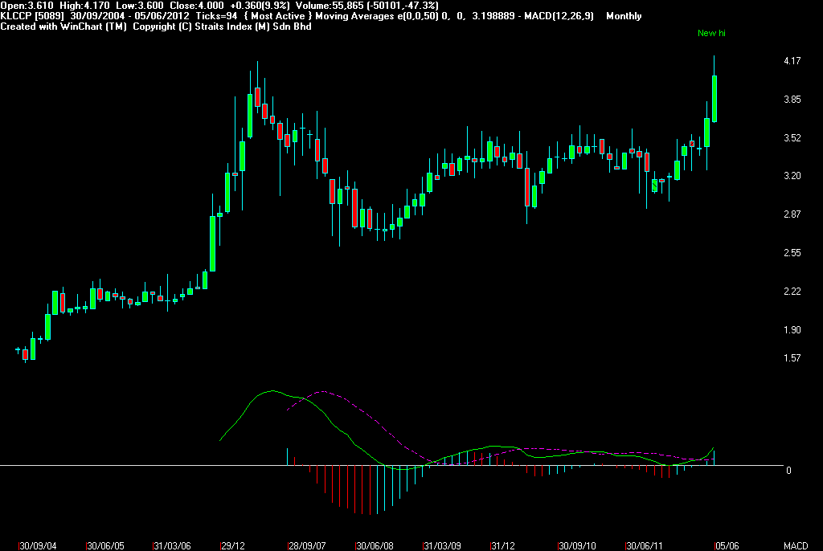Click the 2.22 price axis label
Viewport: 823px width, 551px height.
792,292
